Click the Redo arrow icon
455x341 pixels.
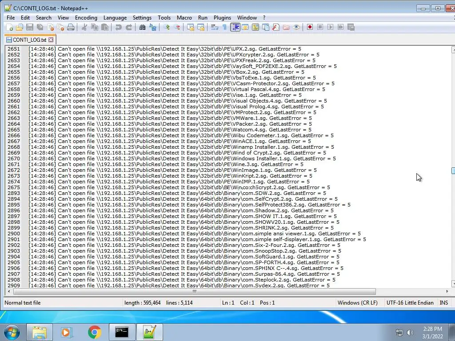tap(128, 27)
